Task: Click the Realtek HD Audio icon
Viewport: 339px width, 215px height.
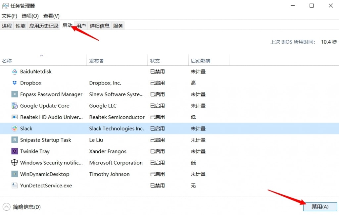Action: (x=15, y=117)
